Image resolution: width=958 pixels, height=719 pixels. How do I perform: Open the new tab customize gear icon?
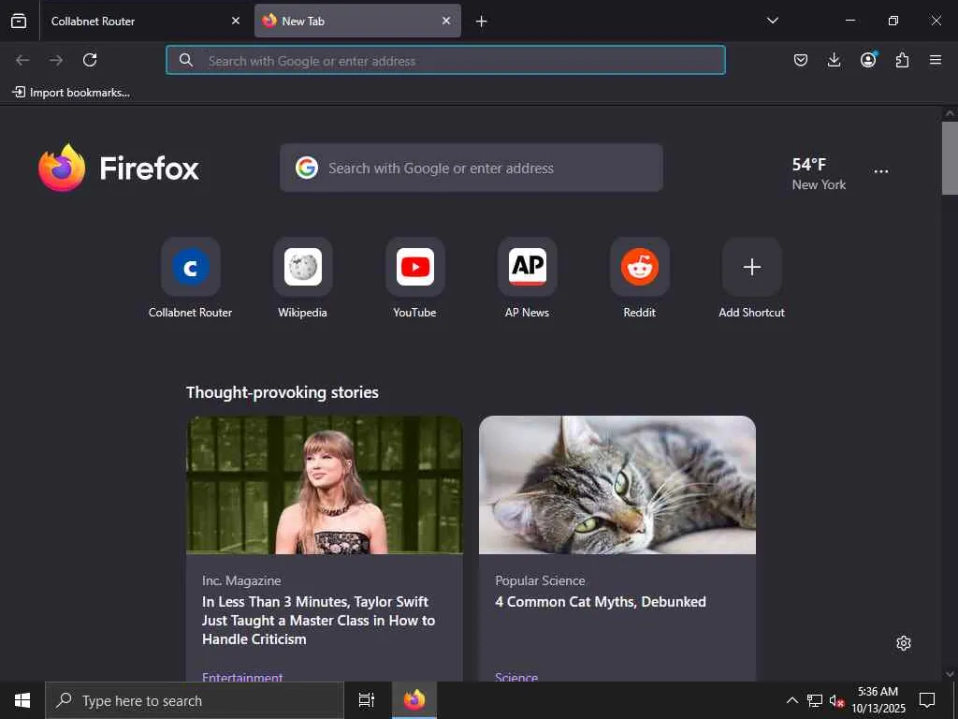[904, 643]
